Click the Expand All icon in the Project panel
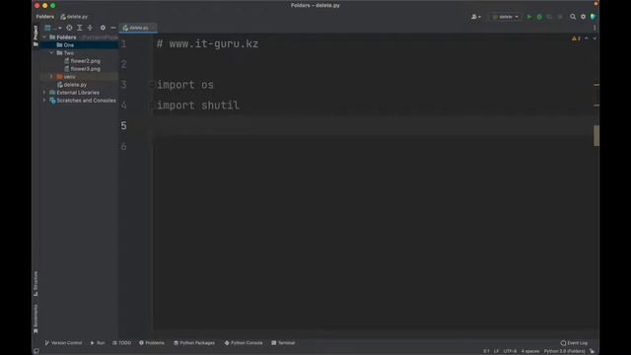The width and height of the screenshot is (631, 355). [x=80, y=28]
